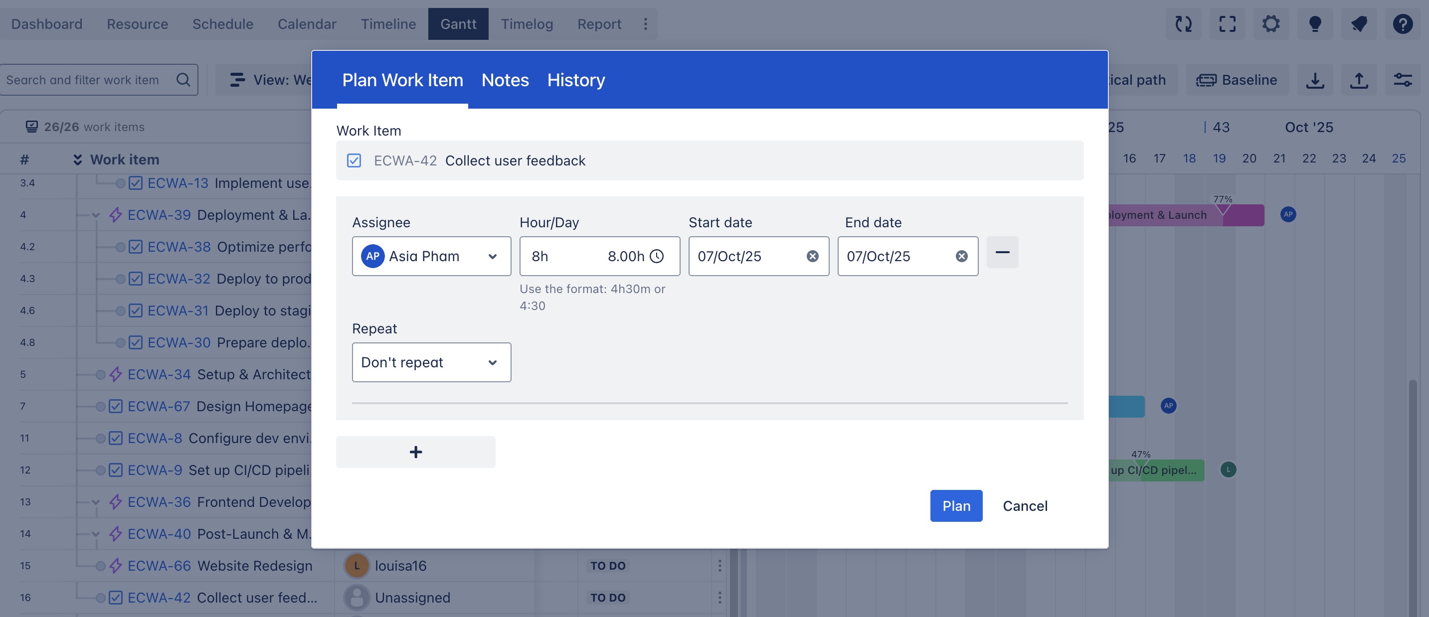
Task: Click the download export icon
Action: click(1315, 80)
